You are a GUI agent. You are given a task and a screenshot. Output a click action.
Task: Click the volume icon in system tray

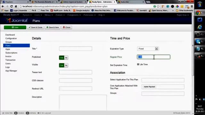200,99
